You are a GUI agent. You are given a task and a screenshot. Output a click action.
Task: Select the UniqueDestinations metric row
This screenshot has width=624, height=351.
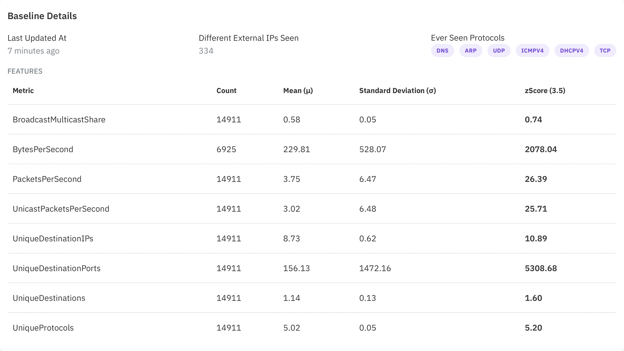pyautogui.click(x=49, y=298)
